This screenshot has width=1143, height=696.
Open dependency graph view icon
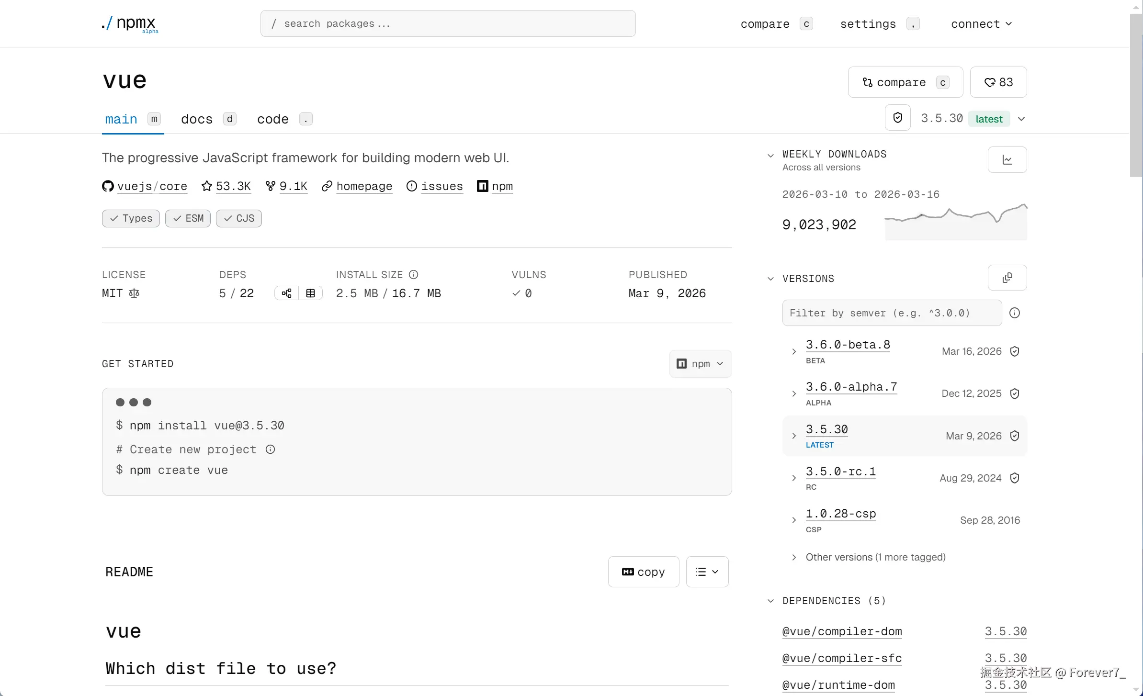286,293
